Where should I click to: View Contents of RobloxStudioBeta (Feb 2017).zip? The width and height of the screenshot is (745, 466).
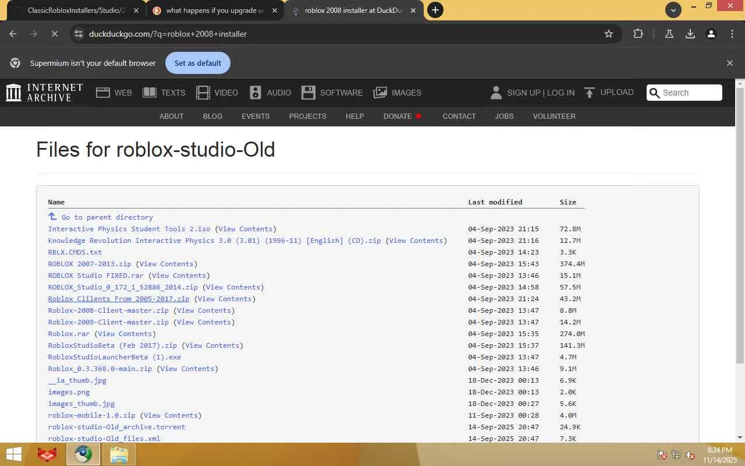click(x=212, y=345)
